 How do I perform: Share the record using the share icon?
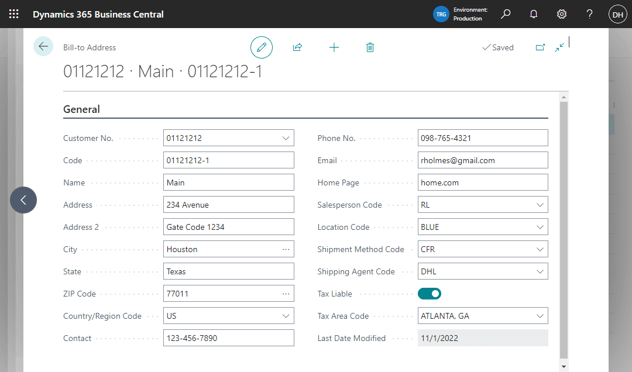(297, 47)
